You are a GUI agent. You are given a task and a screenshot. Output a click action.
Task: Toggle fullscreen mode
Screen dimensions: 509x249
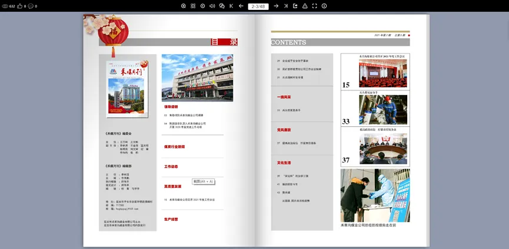tap(314, 6)
